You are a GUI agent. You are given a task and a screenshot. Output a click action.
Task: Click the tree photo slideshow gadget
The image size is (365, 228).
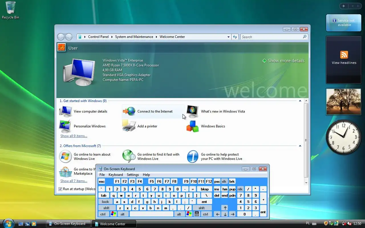tap(344, 102)
